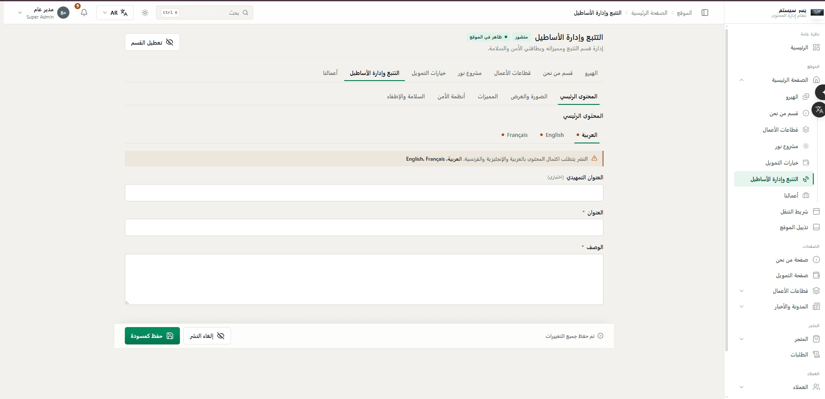Click the العنوان required input field

click(364, 227)
